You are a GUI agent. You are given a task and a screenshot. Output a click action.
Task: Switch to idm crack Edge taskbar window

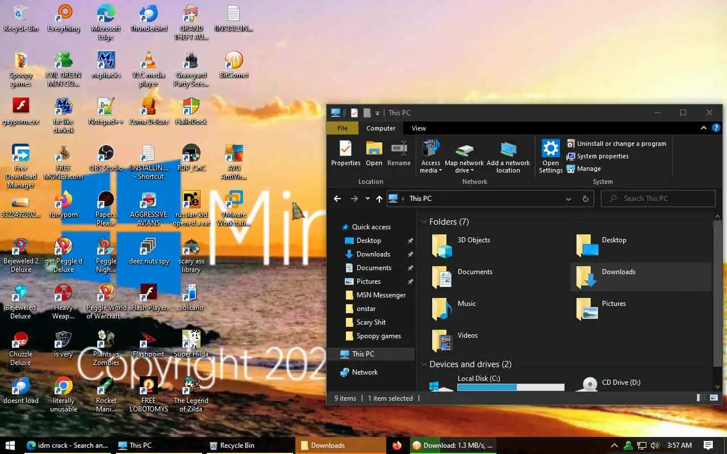point(67,445)
